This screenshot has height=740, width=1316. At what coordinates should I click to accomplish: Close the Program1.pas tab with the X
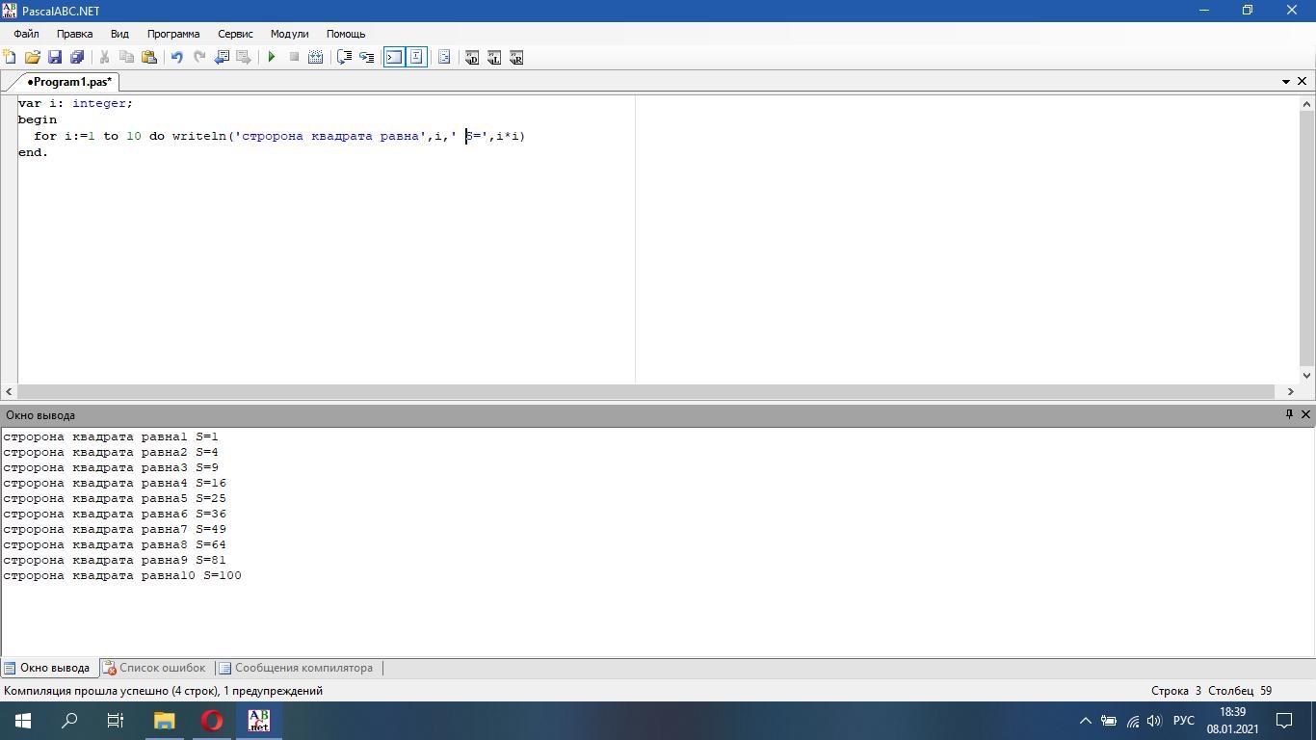tap(1302, 82)
